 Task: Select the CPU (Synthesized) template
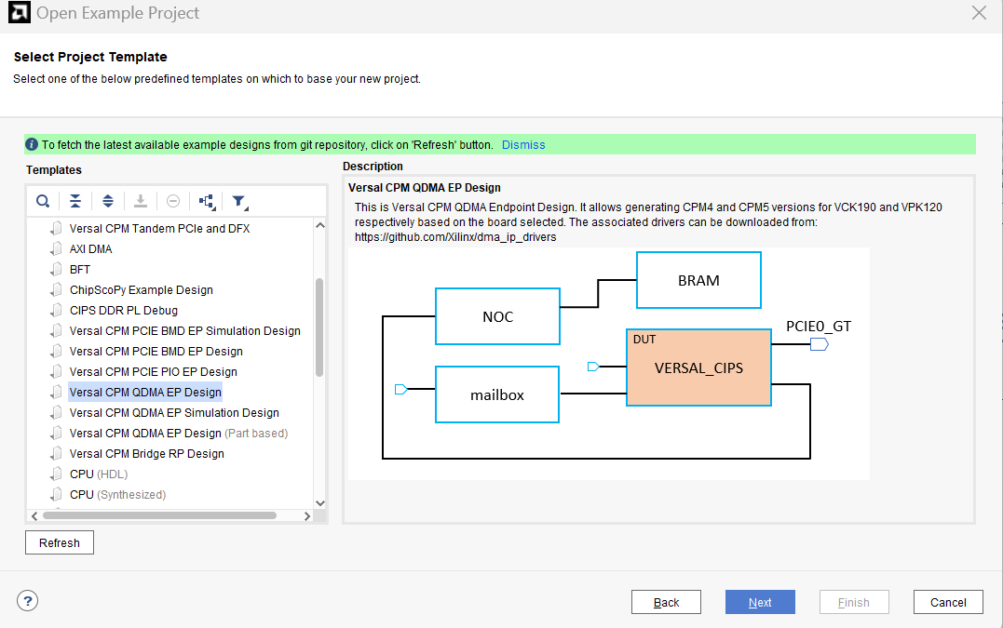pos(117,494)
